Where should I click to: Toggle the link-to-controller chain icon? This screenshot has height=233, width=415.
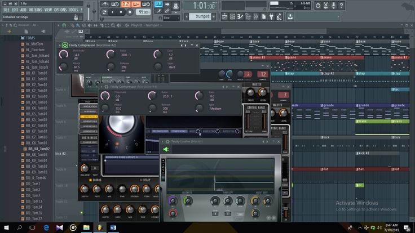(x=167, y=11)
